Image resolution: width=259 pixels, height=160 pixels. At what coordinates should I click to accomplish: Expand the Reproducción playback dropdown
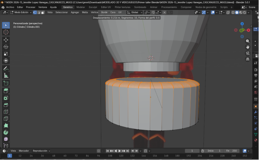click(x=41, y=151)
